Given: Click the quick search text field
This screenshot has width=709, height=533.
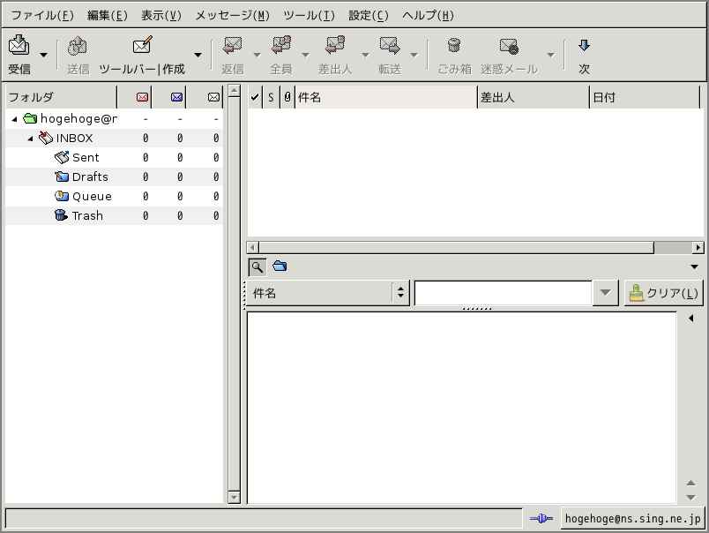Looking at the screenshot, I should pyautogui.click(x=503, y=293).
